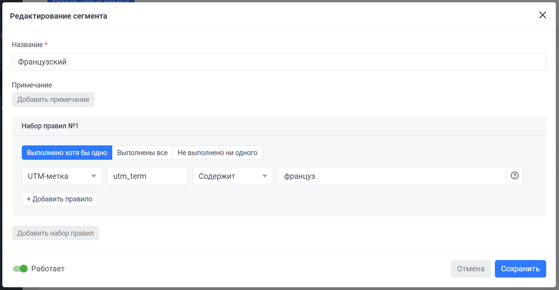Select Не выполнено ни одного option

click(x=218, y=153)
